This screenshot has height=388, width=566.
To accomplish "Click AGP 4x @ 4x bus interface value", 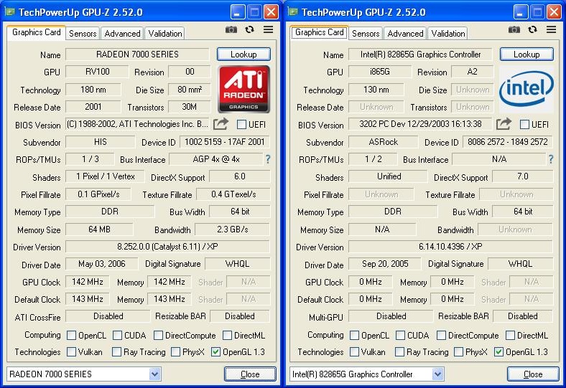I will (216, 159).
